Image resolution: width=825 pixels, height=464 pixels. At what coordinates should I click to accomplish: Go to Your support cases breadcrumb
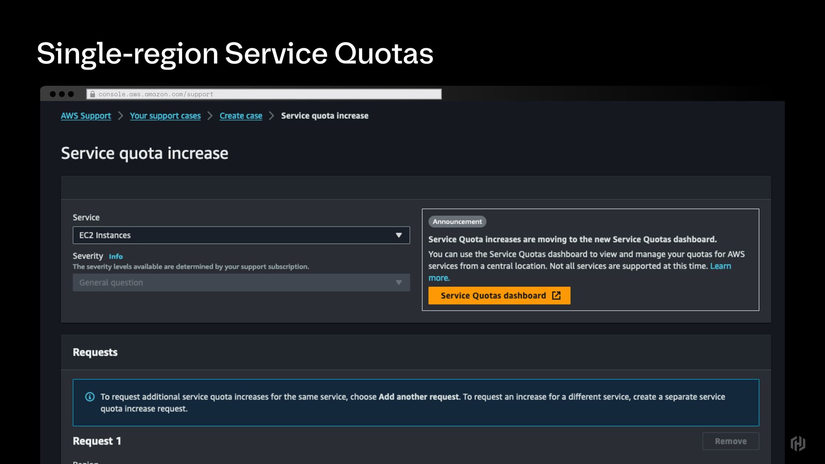click(165, 116)
